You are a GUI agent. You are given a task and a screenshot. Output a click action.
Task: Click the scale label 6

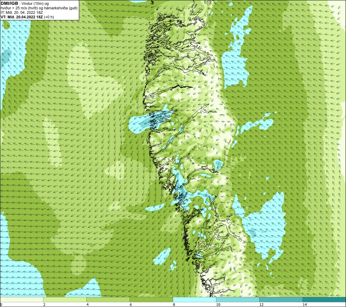pos(131,305)
